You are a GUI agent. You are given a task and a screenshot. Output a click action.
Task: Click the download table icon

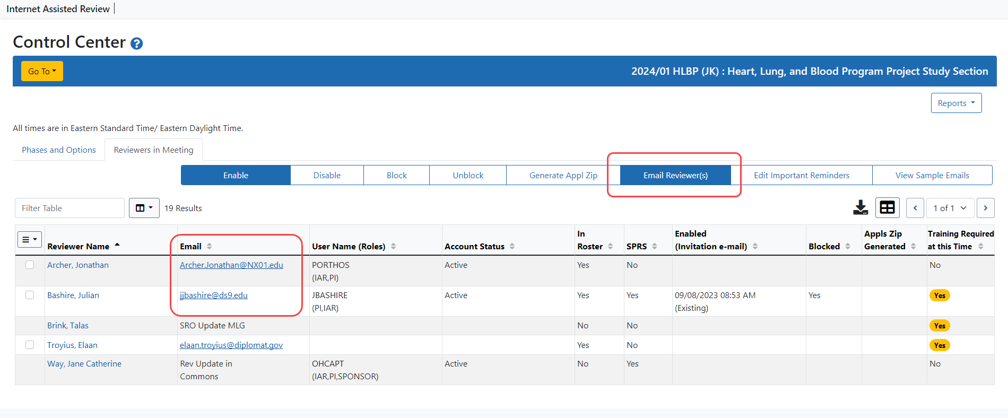click(861, 208)
